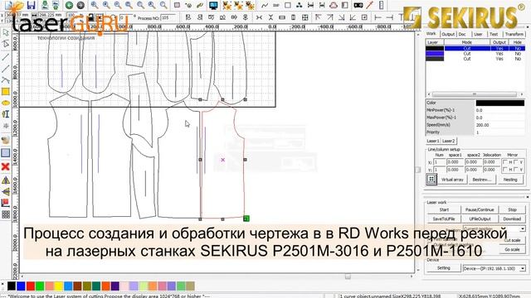This screenshot has width=531, height=298.
Task: Click the Go scale button
Action: tap(512, 250)
